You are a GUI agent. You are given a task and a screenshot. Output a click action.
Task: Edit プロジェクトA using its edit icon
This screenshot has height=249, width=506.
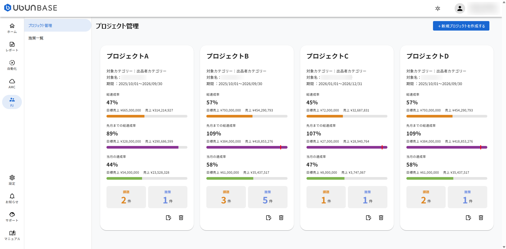pos(168,218)
